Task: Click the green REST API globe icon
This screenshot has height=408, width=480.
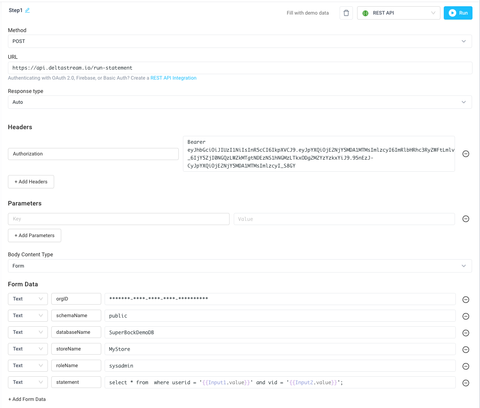Action: pyautogui.click(x=365, y=13)
